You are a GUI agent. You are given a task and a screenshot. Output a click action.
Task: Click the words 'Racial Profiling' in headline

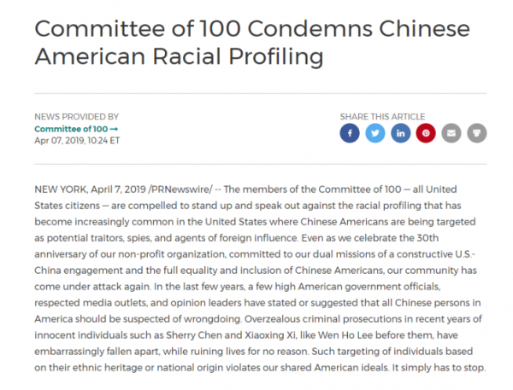click(238, 57)
